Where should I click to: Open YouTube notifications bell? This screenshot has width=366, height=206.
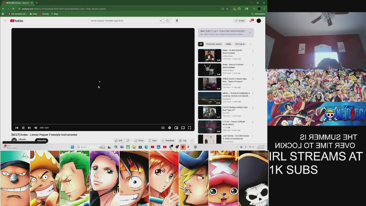click(x=251, y=21)
